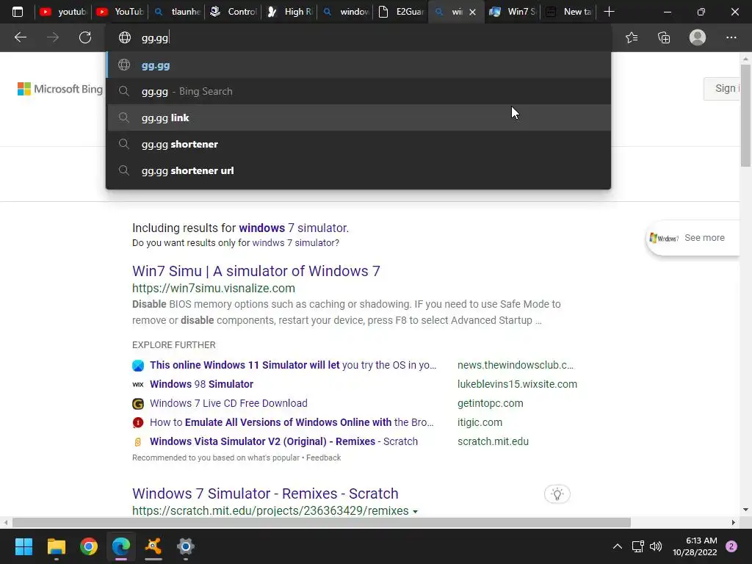Select 'gg.gg - Bing Search' suggestion

pyautogui.click(x=358, y=91)
